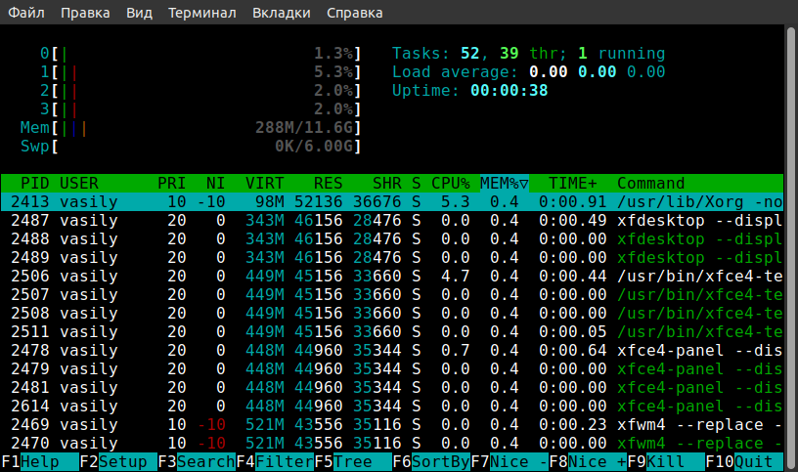
Task: Sort by the USER column header
Action: 79,183
